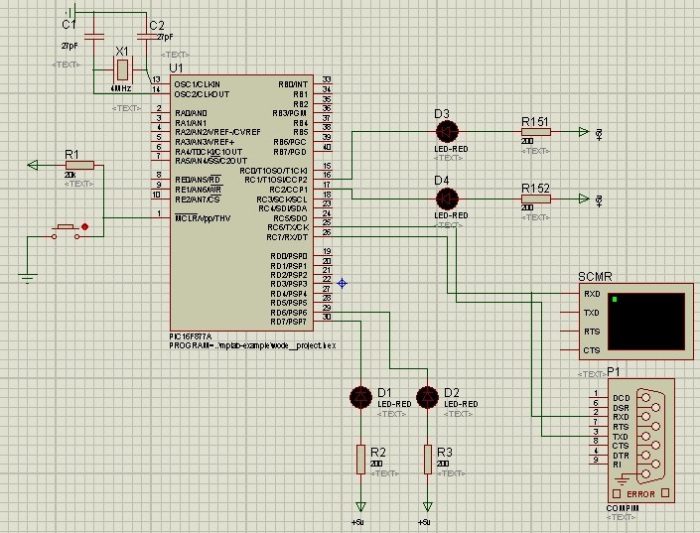Click the +5v terminal below R2
Image resolution: width=700 pixels, height=533 pixels.
[360, 506]
